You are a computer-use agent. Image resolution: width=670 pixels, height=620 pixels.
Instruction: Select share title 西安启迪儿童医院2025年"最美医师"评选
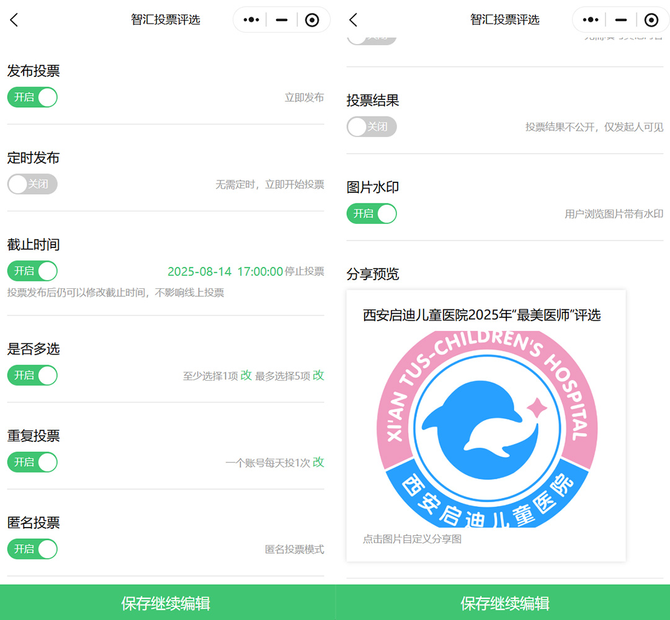tap(481, 315)
